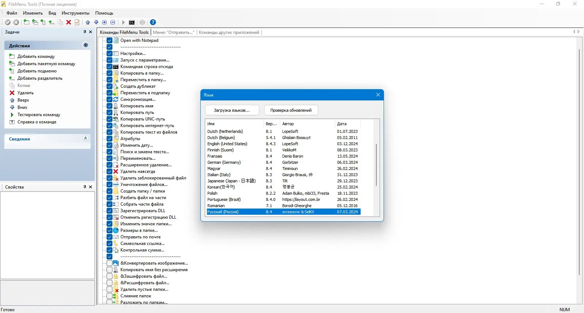Viewport: 584px width, 313px height.
Task: Click the gray play-arrow Test command toolbar icon
Action: coord(123,22)
